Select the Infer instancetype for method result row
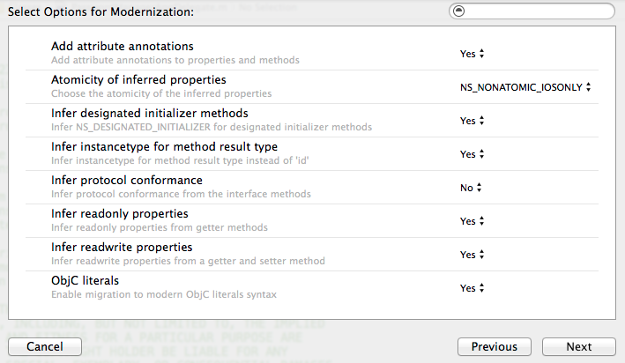Screen dimensions: 625x363 click(165, 146)
